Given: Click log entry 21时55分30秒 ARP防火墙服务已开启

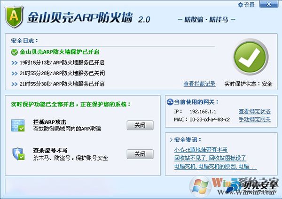Looking at the screenshot, I should tap(62, 84).
